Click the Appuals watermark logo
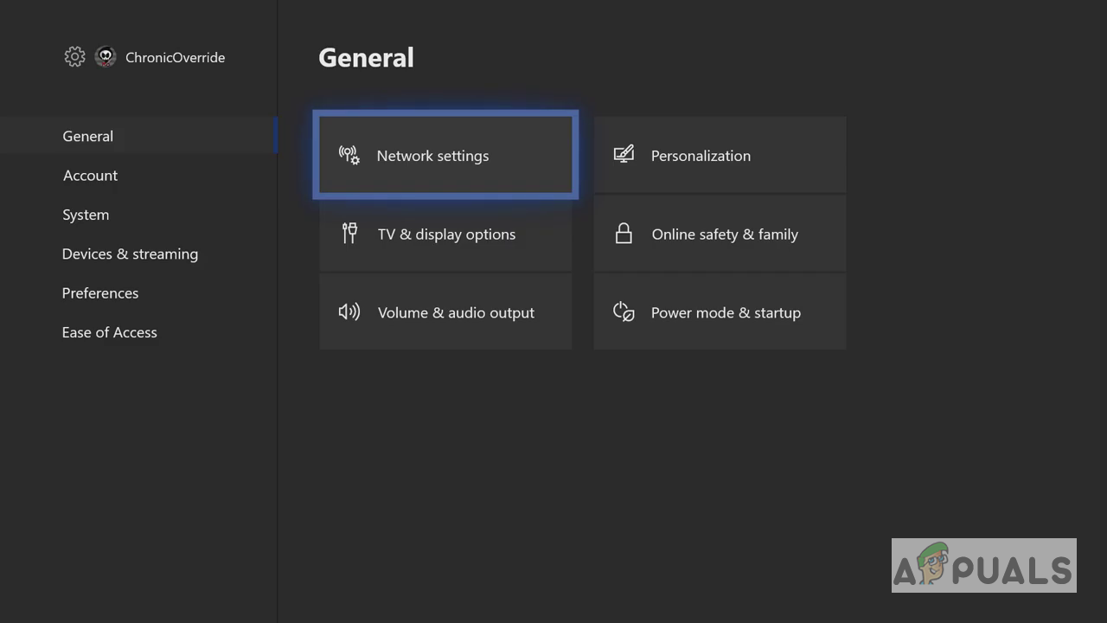 click(x=983, y=566)
